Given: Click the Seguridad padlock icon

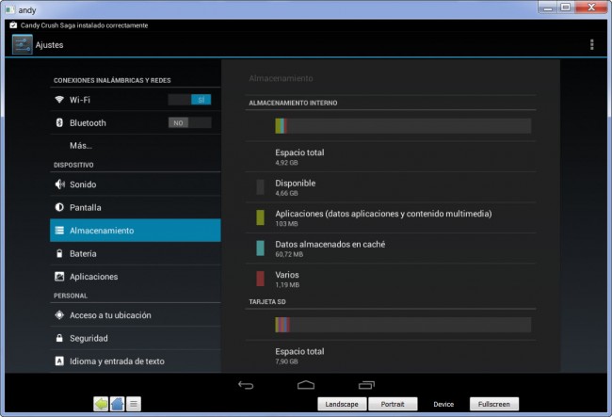Looking at the screenshot, I should point(59,338).
